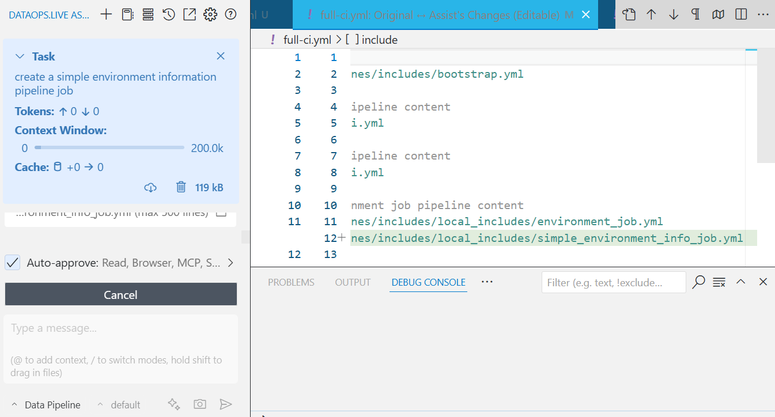Go to previous change arrow

(651, 14)
